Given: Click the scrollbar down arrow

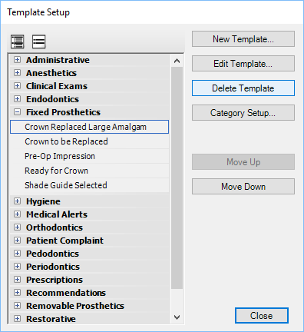Looking at the screenshot, I should pos(177,317).
